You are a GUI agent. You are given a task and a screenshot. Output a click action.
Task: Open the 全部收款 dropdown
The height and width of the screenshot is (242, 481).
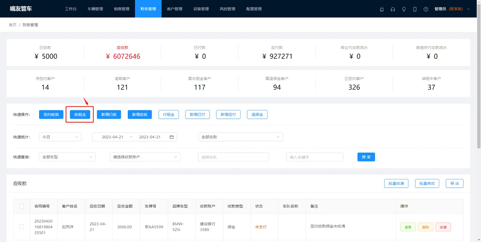(240, 137)
